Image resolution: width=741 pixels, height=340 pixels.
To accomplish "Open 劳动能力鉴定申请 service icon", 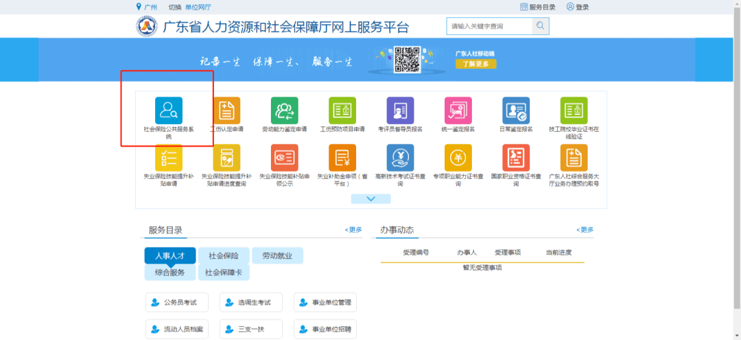I will pyautogui.click(x=284, y=111).
